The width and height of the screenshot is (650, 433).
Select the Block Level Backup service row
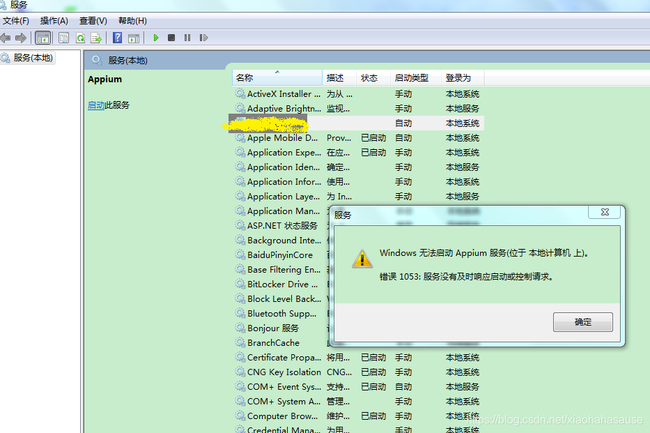[281, 299]
